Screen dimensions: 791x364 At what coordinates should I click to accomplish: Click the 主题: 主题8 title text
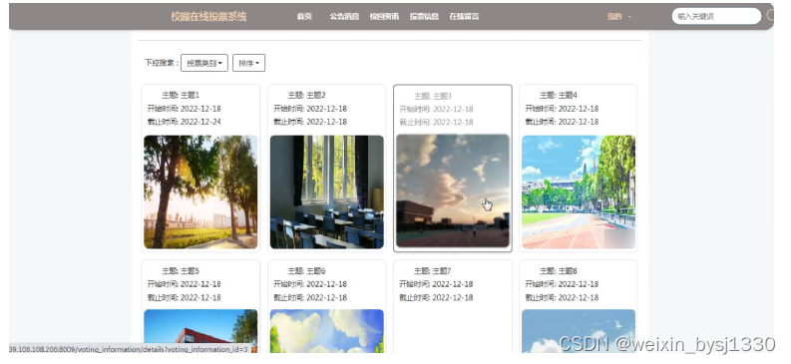tap(559, 271)
